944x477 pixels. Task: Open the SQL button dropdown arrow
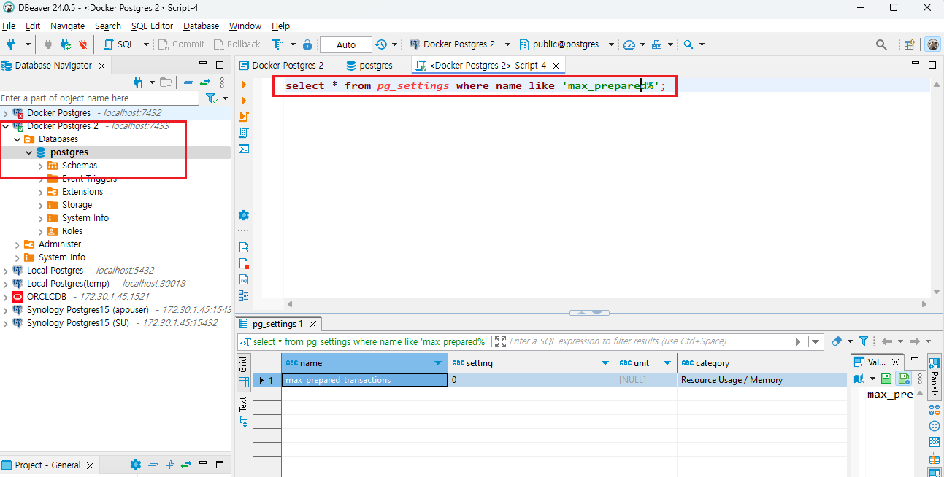(146, 44)
